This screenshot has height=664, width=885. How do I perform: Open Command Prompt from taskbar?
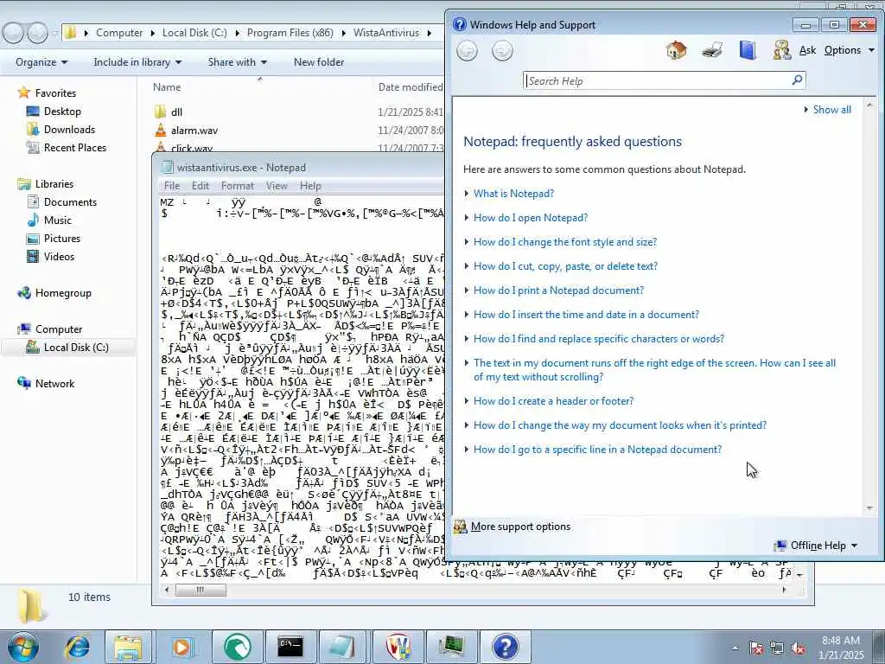[x=290, y=647]
